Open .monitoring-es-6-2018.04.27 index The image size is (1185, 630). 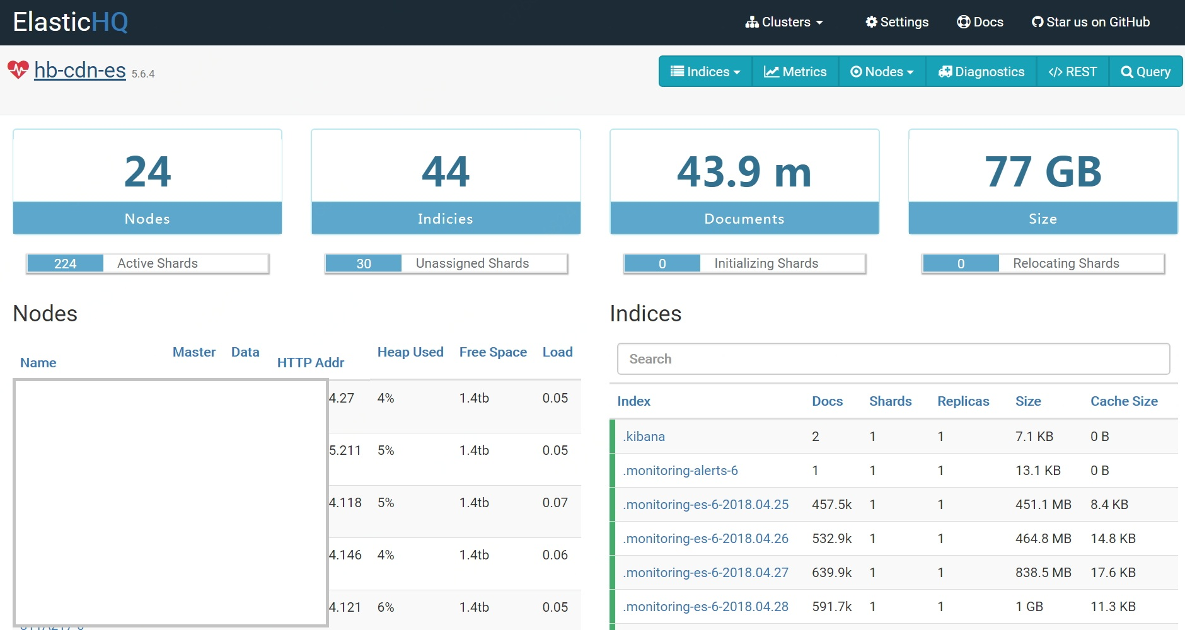point(705,573)
